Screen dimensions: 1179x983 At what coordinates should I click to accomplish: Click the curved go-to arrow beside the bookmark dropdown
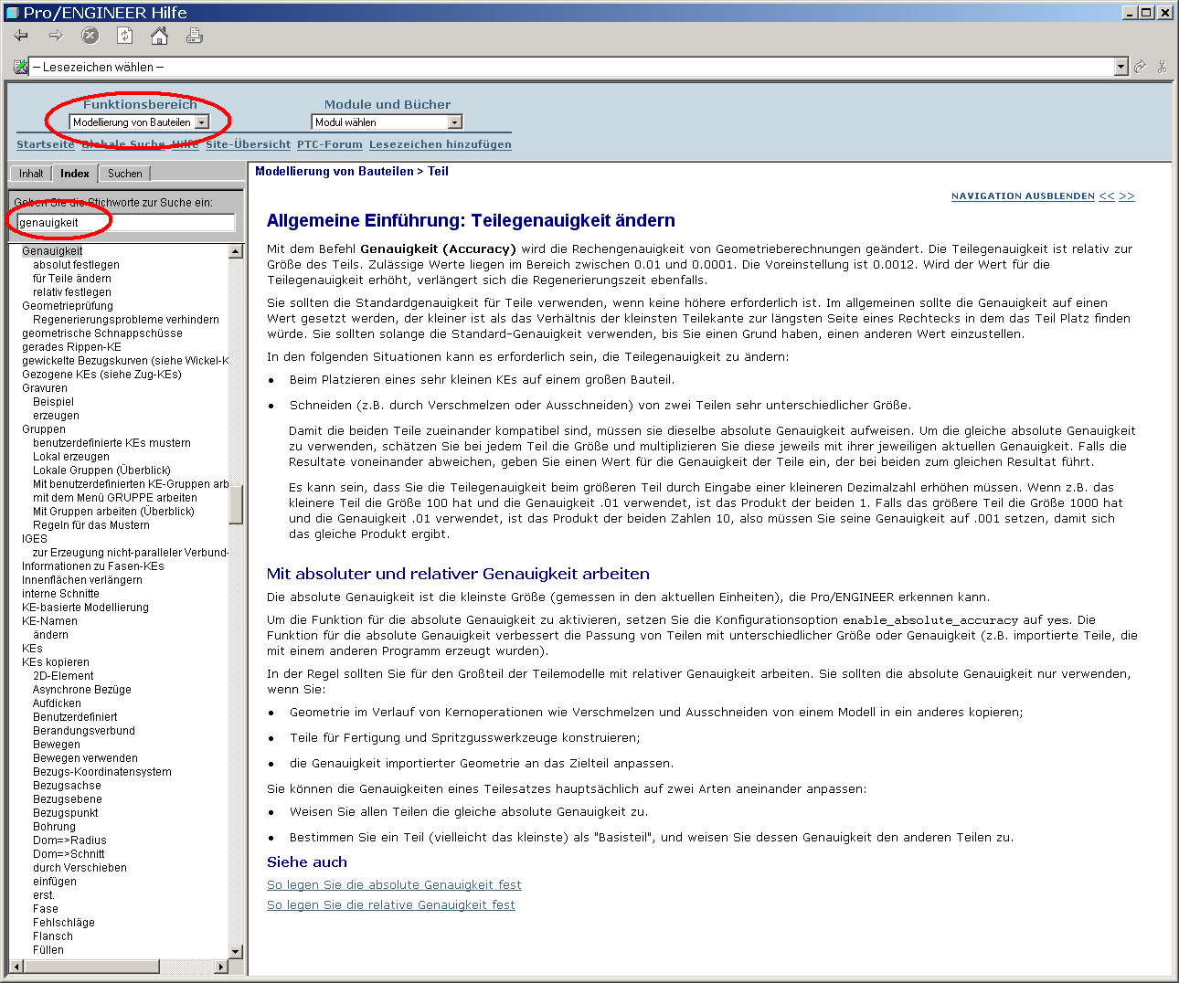point(1140,67)
